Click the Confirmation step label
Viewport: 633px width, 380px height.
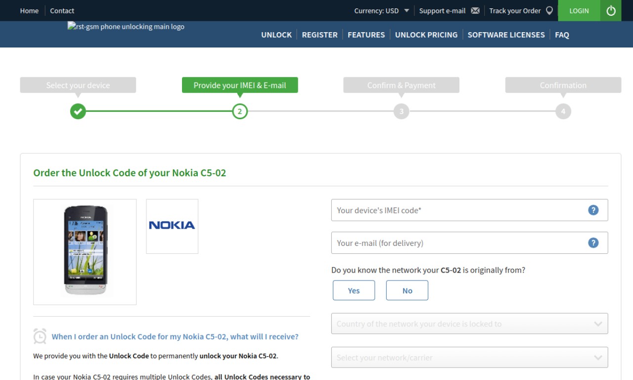pyautogui.click(x=563, y=85)
